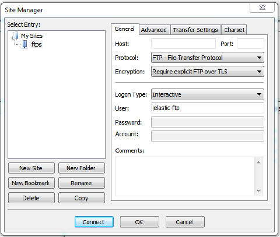Click Comments scrollbar down arrow
Image resolution: width=280 pixels, height=237 pixels.
click(258, 191)
